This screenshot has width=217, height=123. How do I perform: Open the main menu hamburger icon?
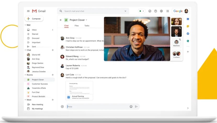tap(28, 11)
